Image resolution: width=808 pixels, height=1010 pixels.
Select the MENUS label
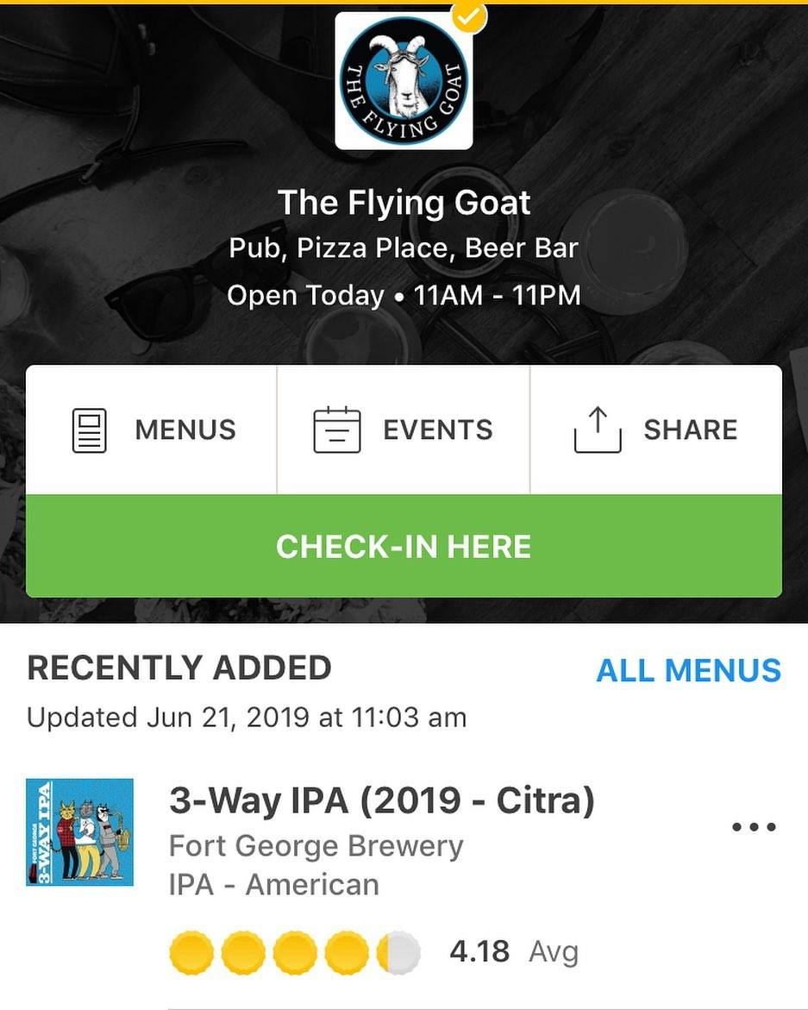coord(185,430)
